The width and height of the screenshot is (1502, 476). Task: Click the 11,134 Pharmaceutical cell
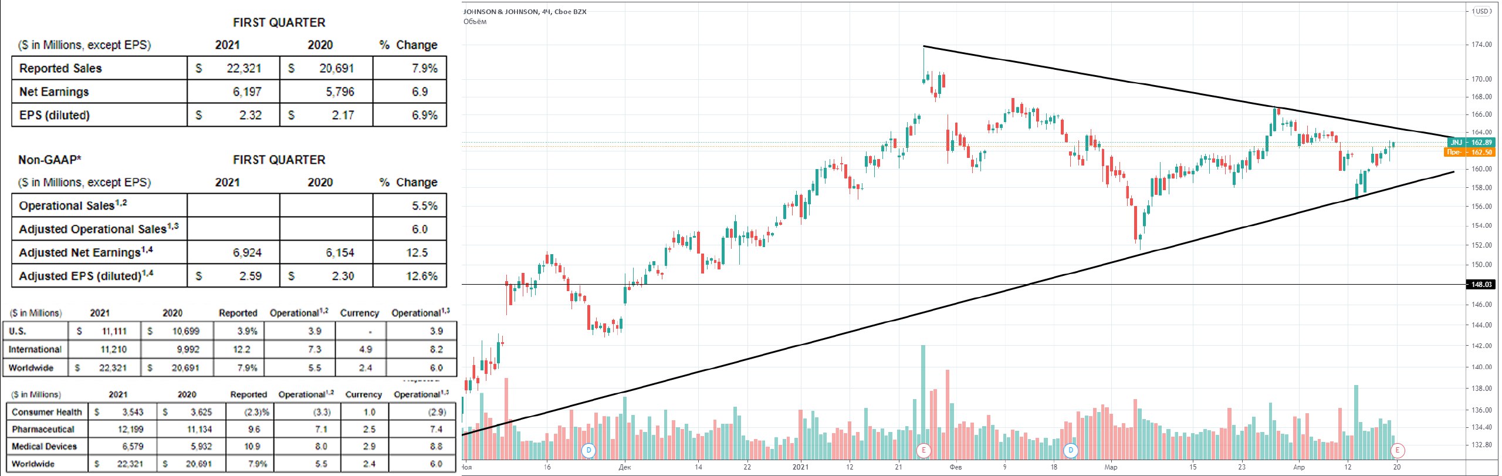(x=199, y=429)
